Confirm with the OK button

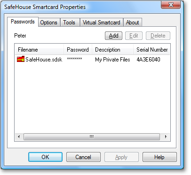tap(45, 157)
